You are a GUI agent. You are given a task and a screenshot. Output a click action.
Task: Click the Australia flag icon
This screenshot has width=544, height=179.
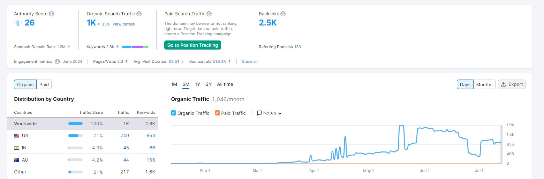tap(17, 160)
